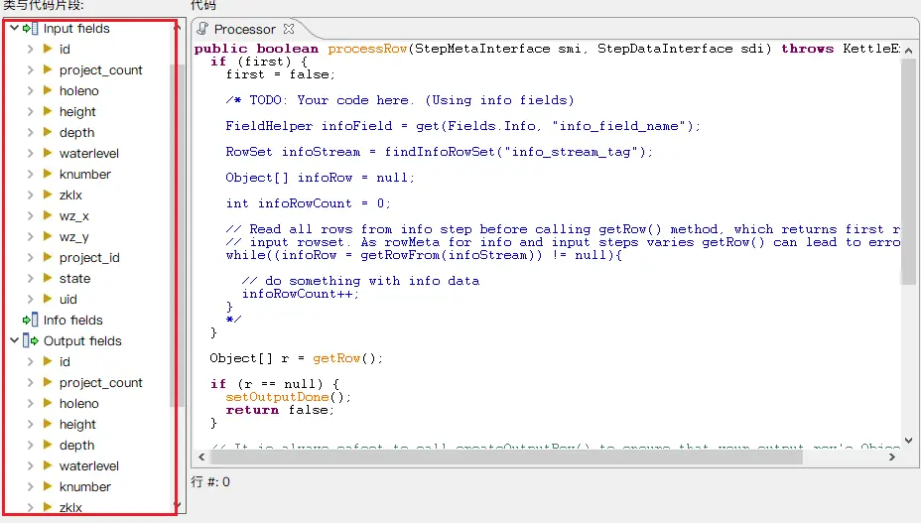Click the yellow icon beside Output fields depth
Viewport: 921px width, 523px height.
coord(48,446)
